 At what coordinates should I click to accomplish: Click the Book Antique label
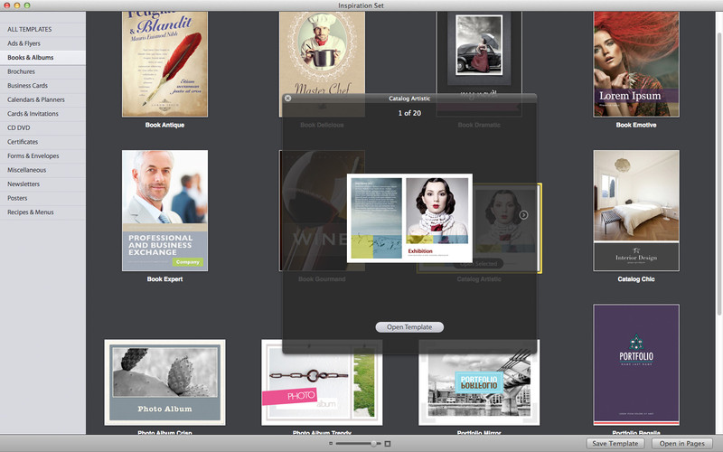click(x=164, y=125)
